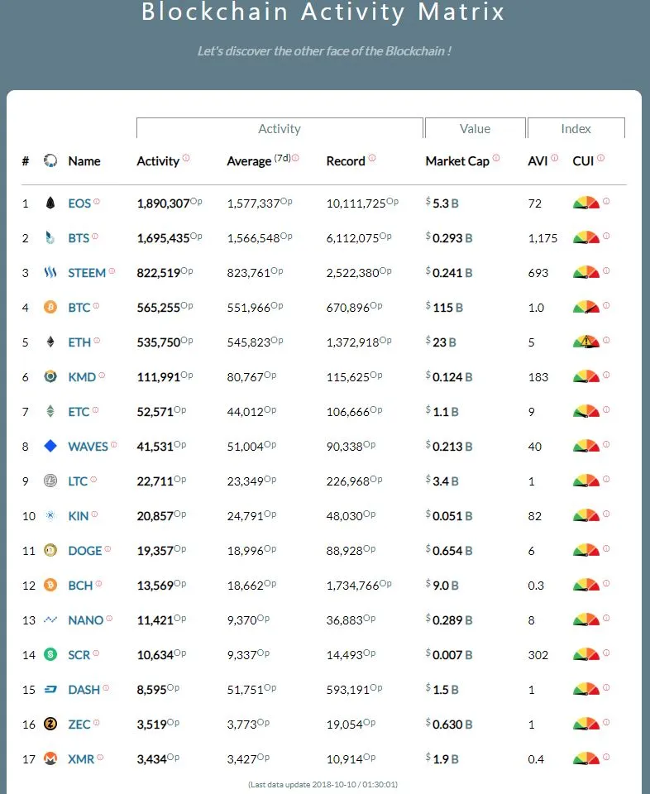Click the logo column header icon

(50, 160)
